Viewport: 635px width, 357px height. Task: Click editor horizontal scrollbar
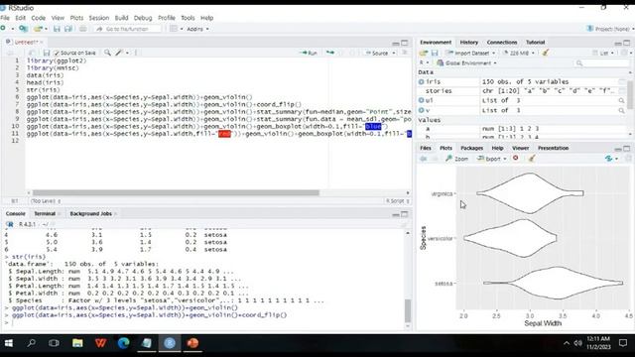pos(176,192)
